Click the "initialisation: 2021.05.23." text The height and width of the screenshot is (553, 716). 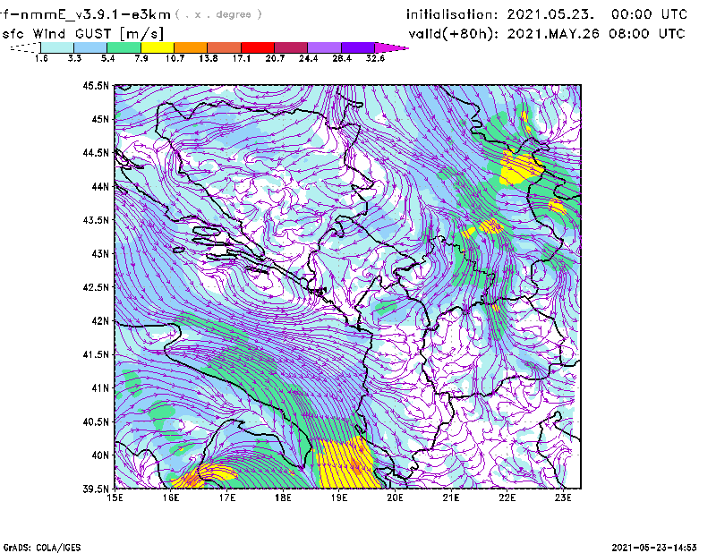(x=500, y=14)
